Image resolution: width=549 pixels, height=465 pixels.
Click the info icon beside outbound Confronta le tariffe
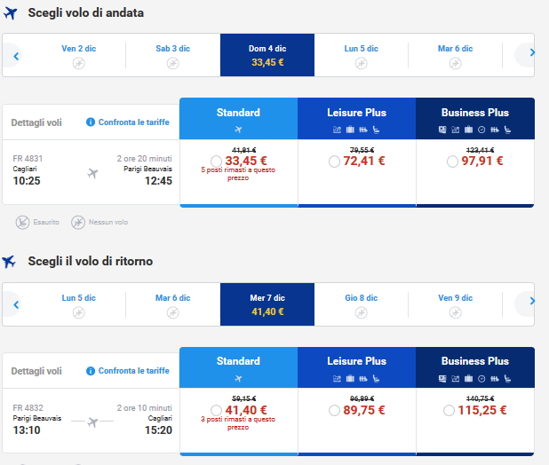pos(91,122)
